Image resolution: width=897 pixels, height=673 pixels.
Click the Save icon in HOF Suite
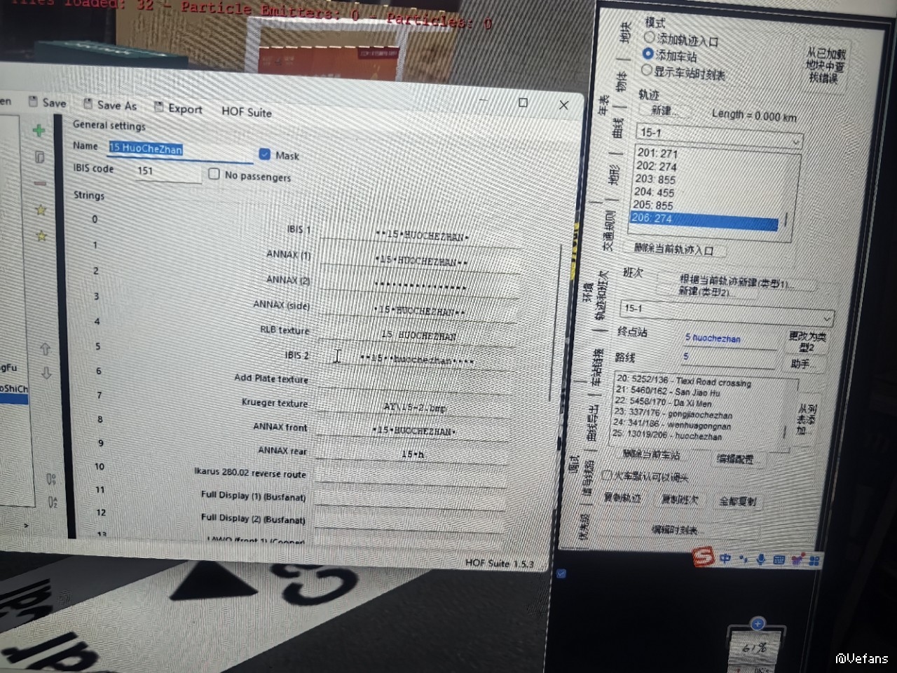(34, 102)
